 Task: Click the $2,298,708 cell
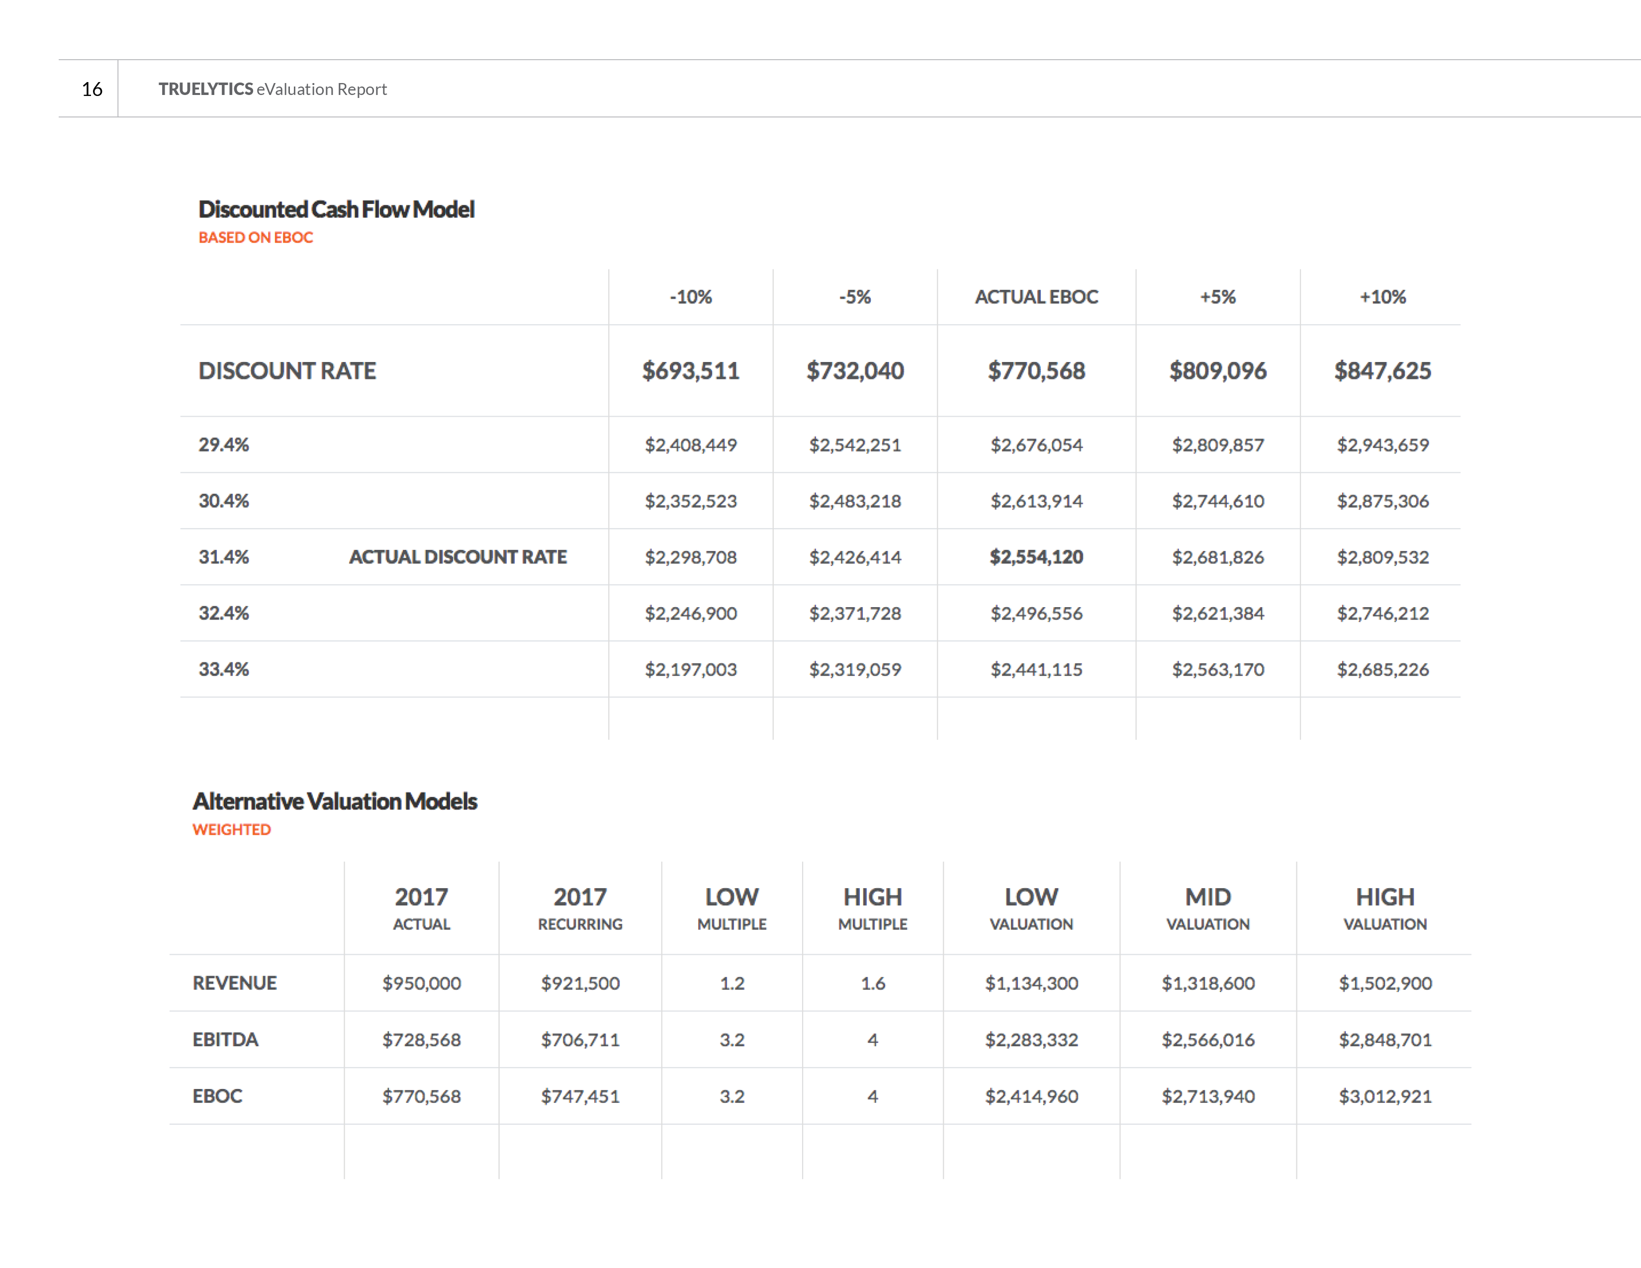click(x=691, y=557)
